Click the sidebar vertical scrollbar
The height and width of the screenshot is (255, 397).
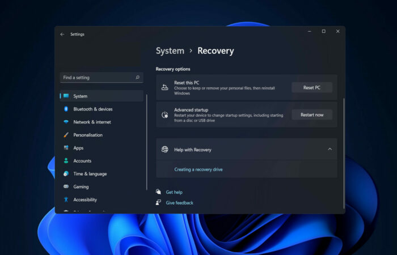147,142
